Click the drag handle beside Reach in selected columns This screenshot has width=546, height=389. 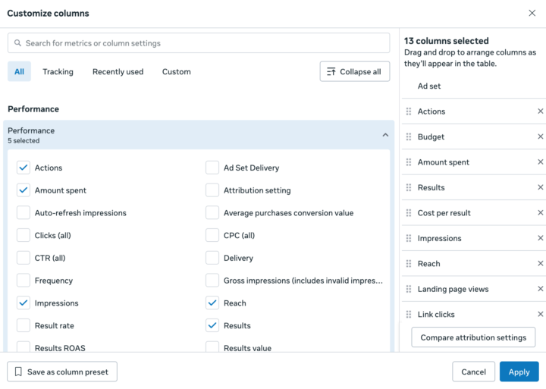point(409,264)
